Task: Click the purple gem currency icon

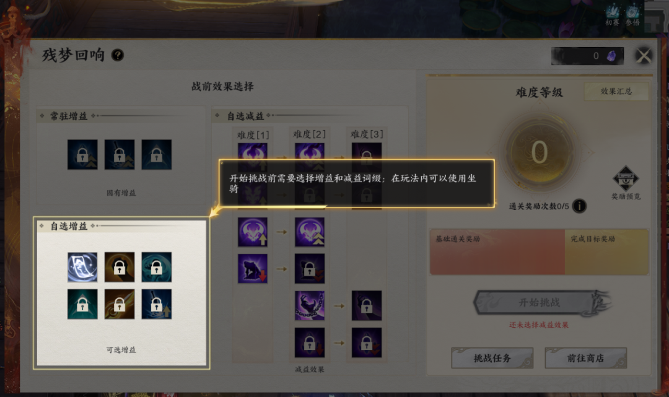Action: tap(611, 56)
